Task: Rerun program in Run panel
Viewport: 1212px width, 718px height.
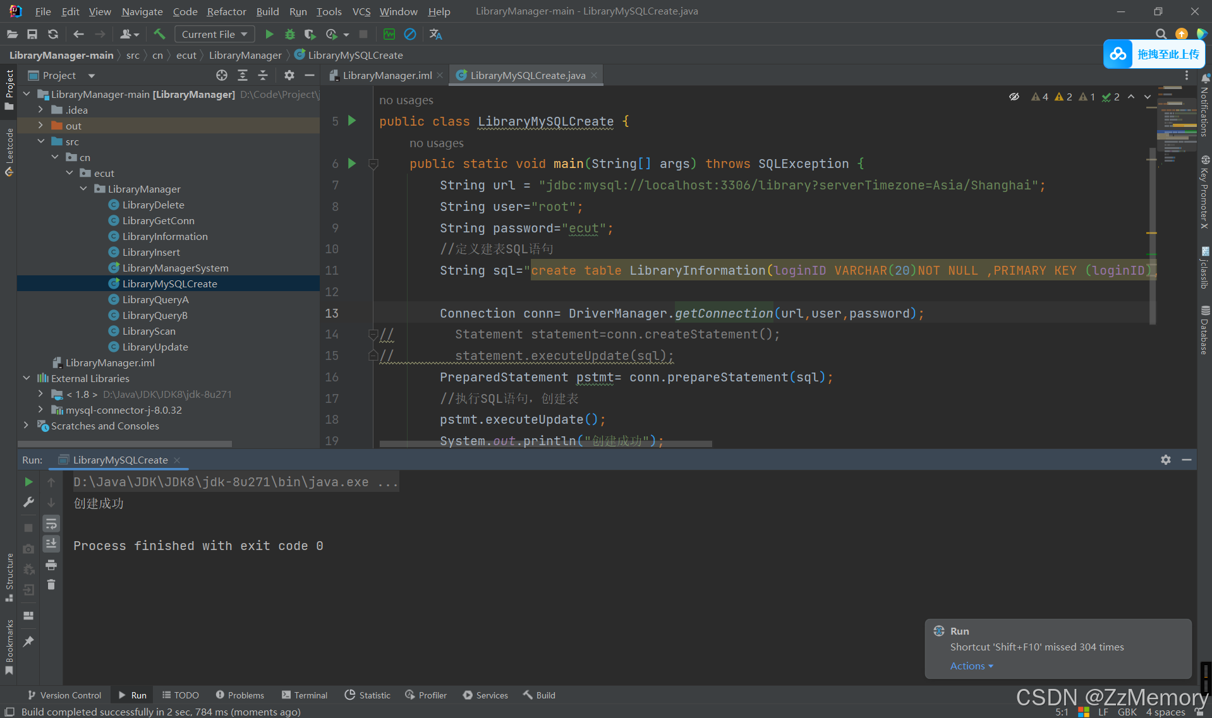Action: [x=28, y=482]
